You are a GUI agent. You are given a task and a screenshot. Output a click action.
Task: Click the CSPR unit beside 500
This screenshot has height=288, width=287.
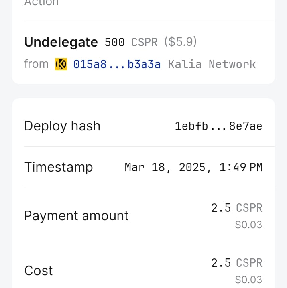tap(144, 42)
